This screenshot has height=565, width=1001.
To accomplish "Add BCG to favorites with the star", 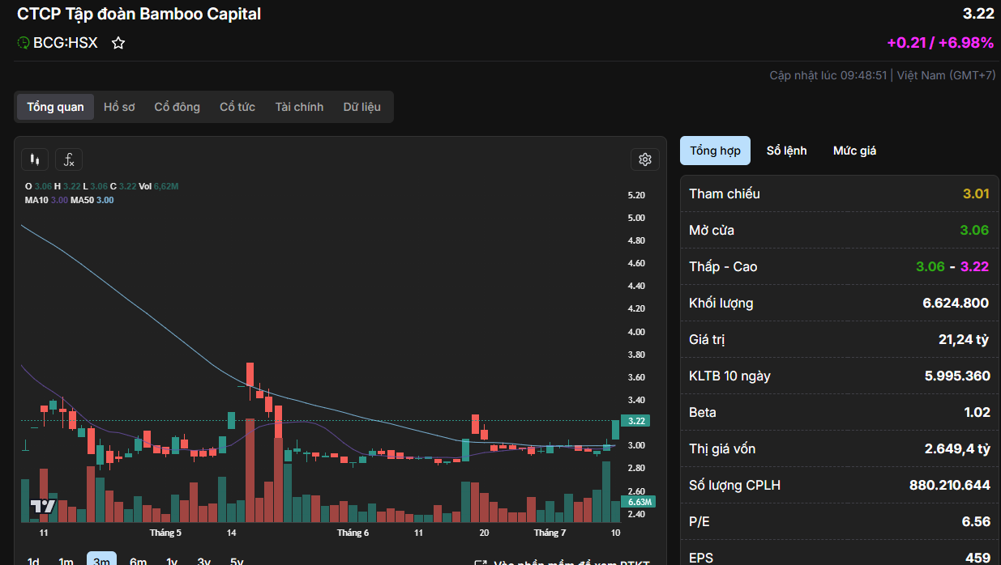I will (x=118, y=43).
